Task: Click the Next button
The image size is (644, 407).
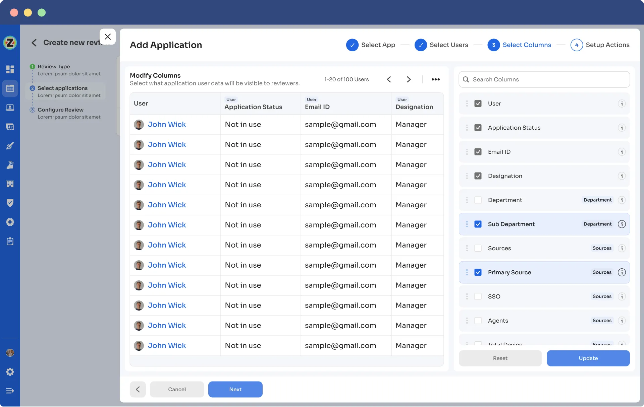Action: click(x=235, y=389)
